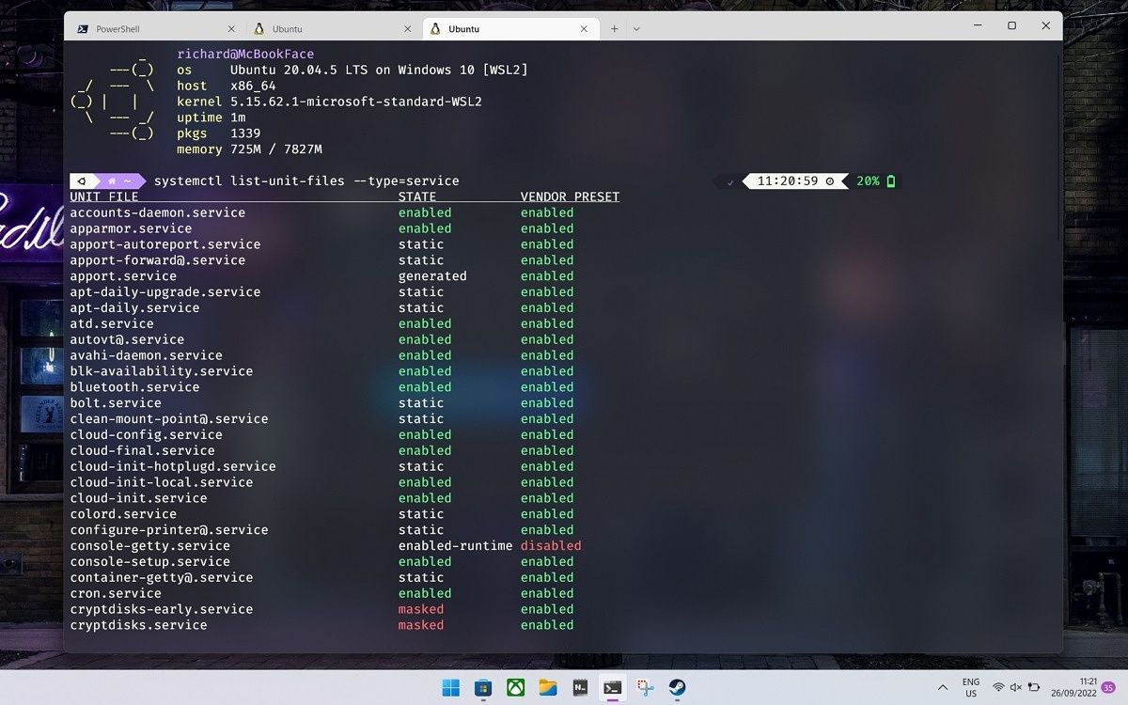Click the Windows Terminal taskbar icon

612,687
